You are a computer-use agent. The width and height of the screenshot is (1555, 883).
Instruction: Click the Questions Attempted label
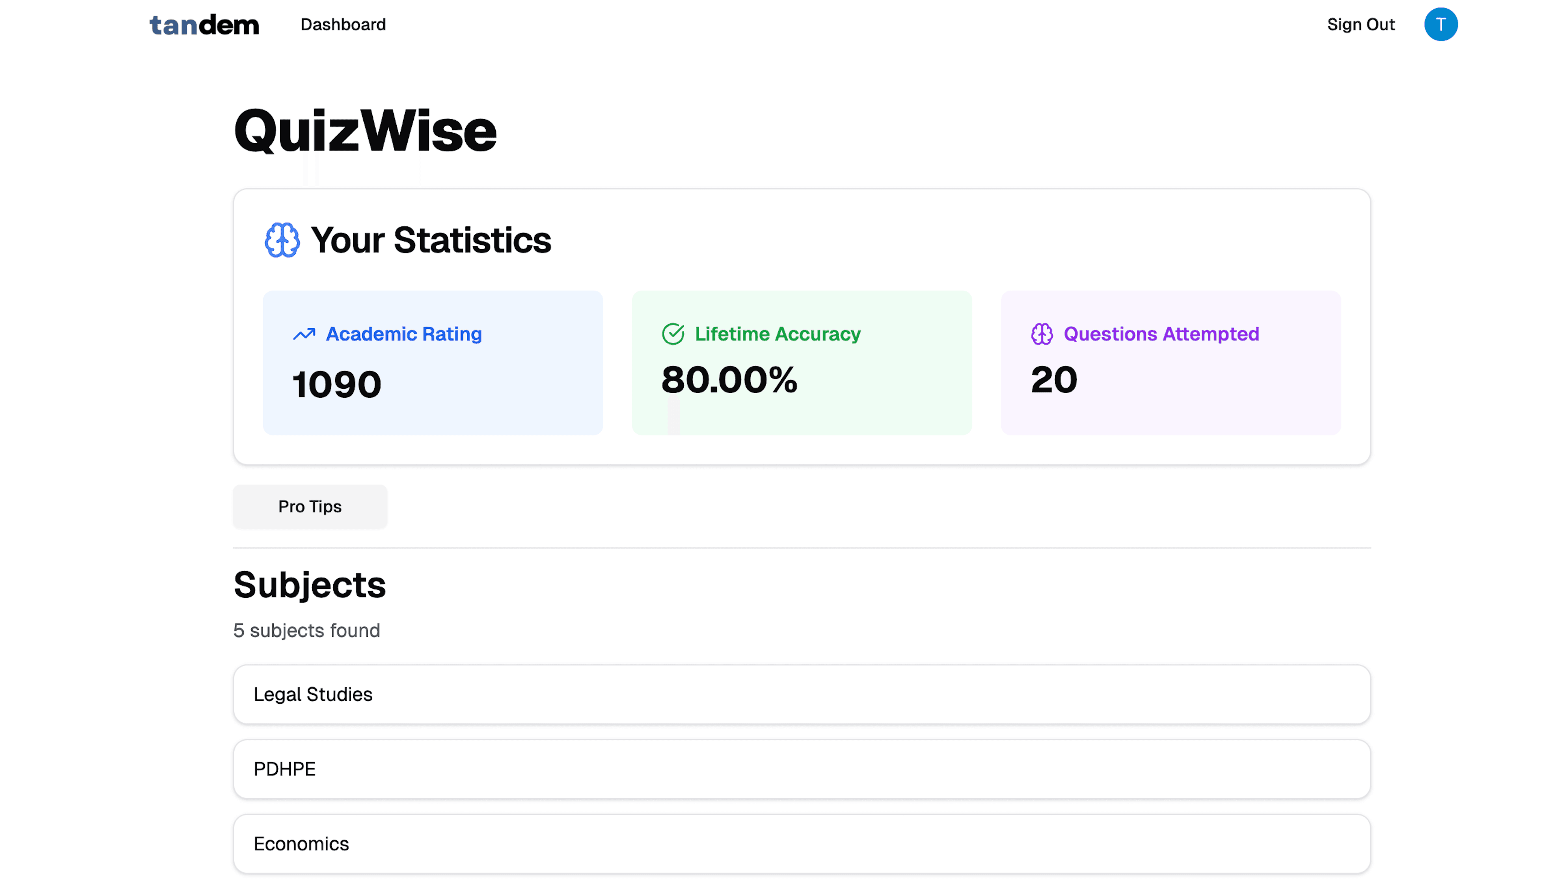click(x=1161, y=334)
